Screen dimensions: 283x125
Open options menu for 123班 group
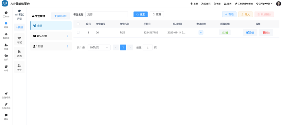pos(68,46)
